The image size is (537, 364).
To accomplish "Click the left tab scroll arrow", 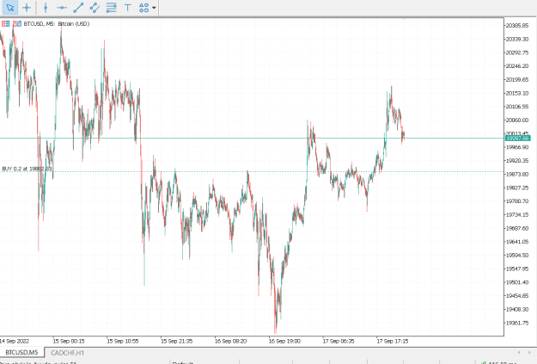I will click(x=519, y=352).
